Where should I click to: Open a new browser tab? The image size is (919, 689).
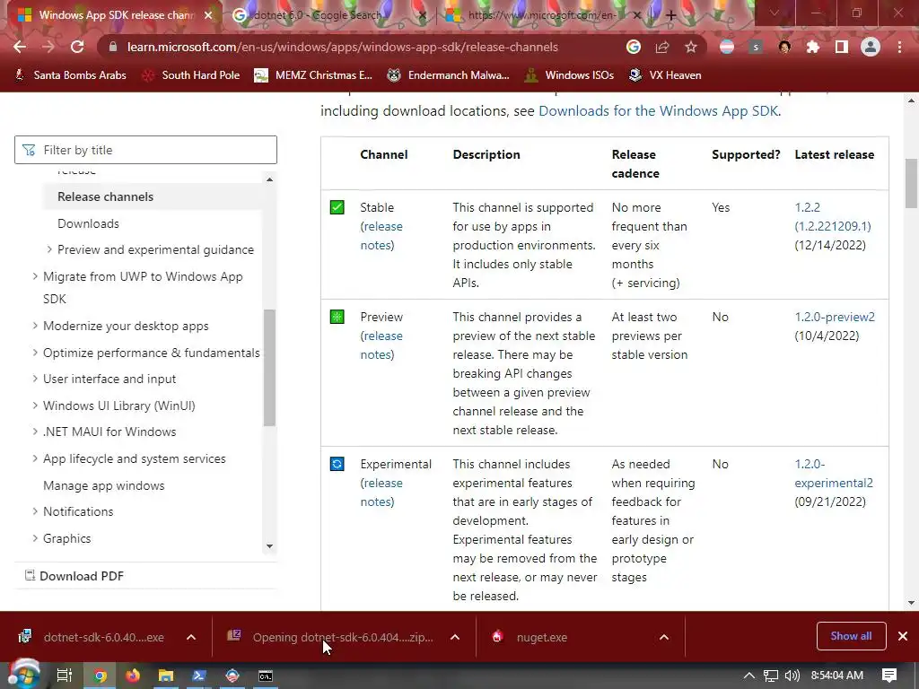[x=671, y=15]
